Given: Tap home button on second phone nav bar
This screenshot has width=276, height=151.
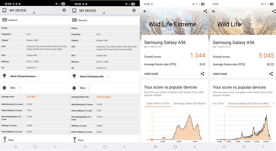Looking at the screenshot, I should click(x=105, y=147).
